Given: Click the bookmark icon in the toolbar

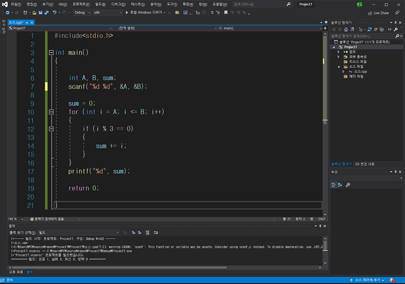Looking at the screenshot, I should pos(226,13).
